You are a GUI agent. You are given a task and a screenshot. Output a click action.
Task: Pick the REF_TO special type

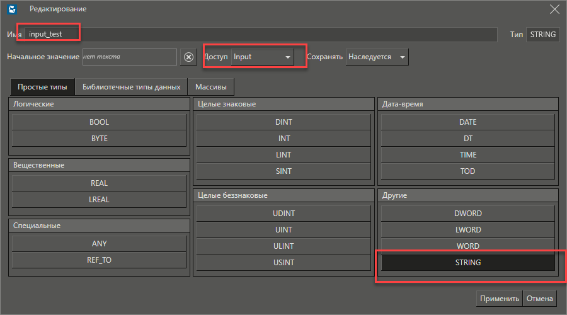click(x=99, y=260)
